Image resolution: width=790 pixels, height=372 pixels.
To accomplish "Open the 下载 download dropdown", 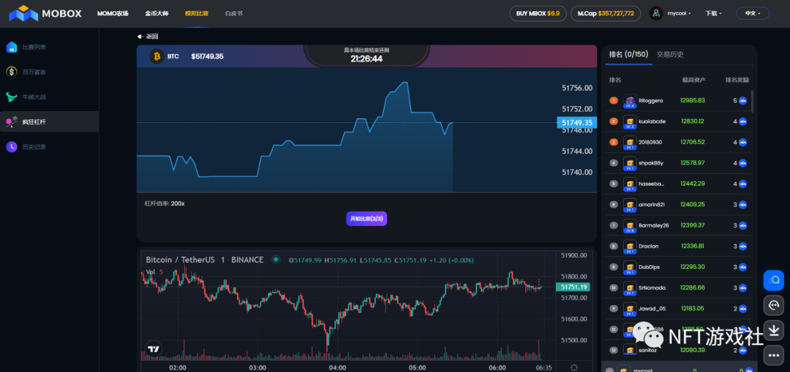I will tap(714, 14).
